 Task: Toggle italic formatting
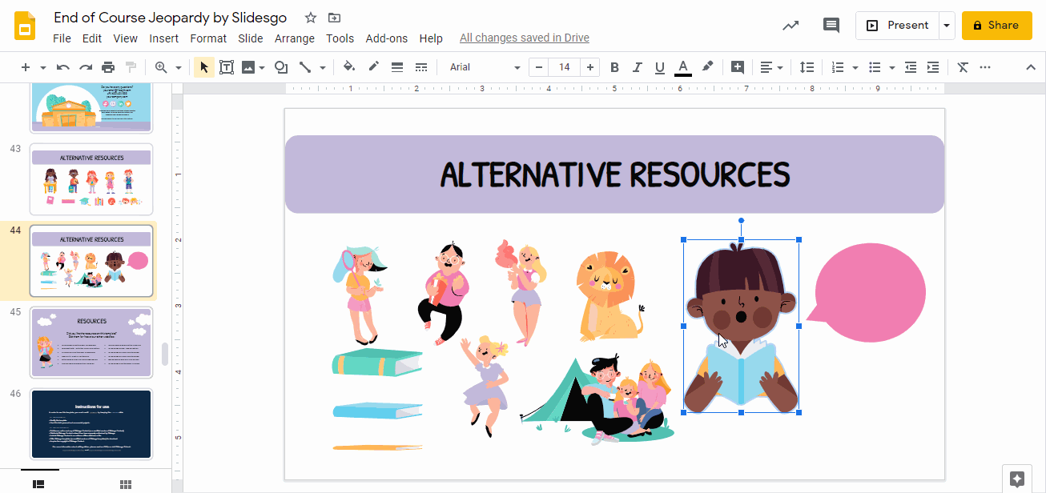(x=637, y=67)
